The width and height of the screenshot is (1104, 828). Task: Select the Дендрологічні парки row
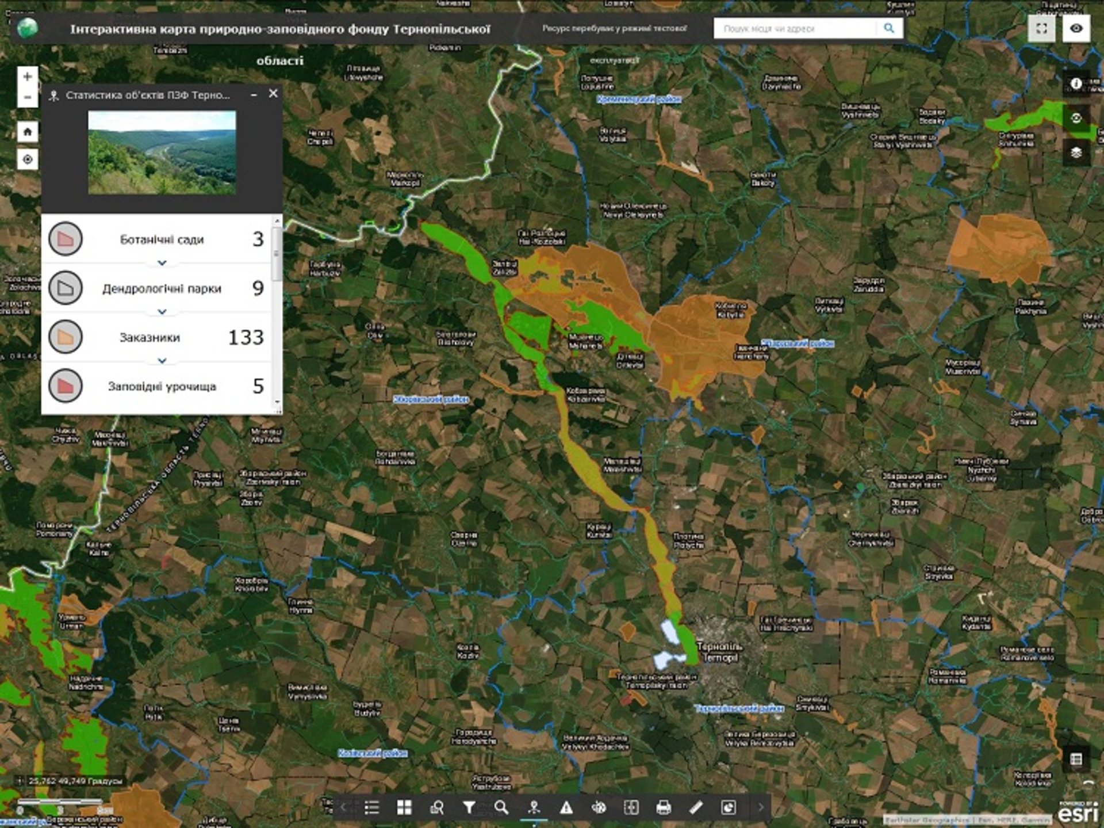[156, 288]
